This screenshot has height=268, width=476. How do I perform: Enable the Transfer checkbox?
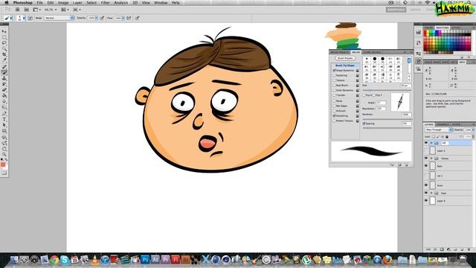(334, 95)
